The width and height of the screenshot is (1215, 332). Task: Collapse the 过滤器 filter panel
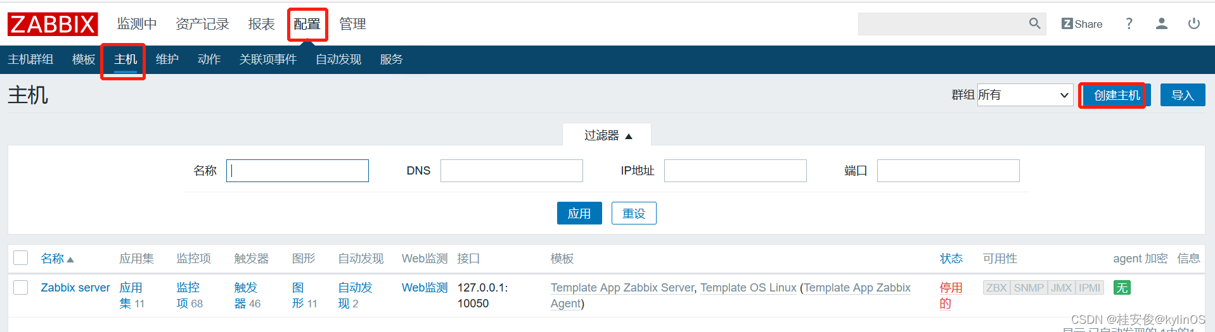click(607, 135)
